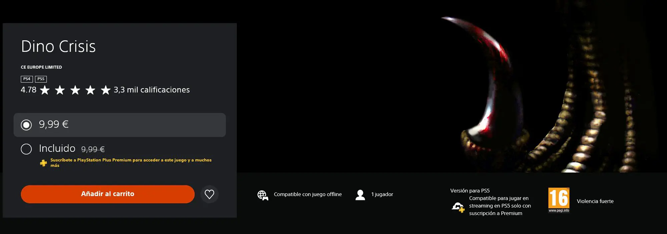Screen dimensions: 667x234
Task: Click the 1 jugador label
Action: (382, 194)
